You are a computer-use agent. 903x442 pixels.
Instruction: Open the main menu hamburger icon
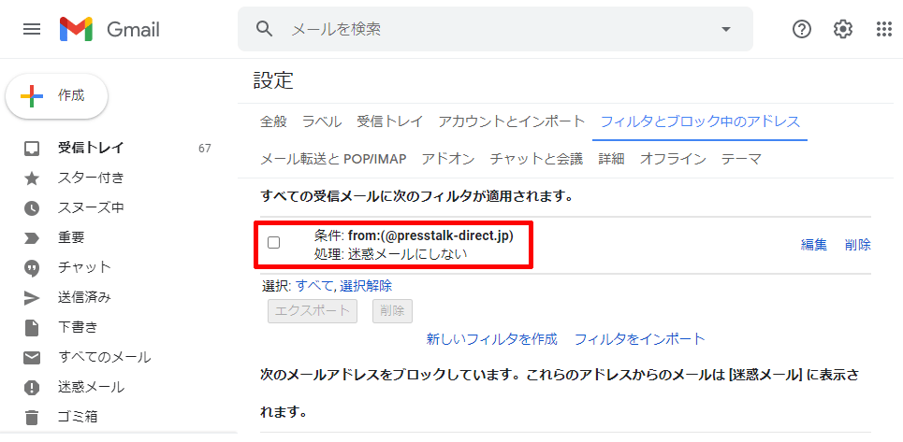[x=32, y=29]
